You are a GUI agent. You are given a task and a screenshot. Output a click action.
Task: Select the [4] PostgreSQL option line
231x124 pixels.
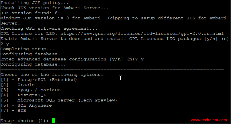click(x=24, y=95)
